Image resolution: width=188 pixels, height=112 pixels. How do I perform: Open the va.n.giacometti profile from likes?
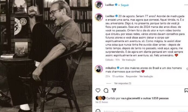point(130,98)
